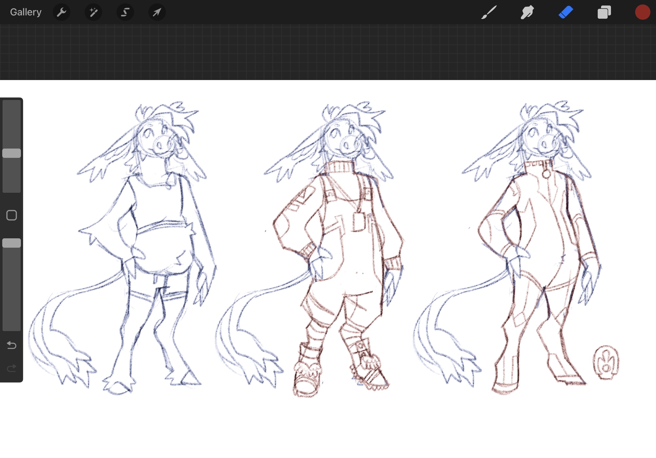656x458 pixels.
Task: Click the brush opacity slider handle
Action: tap(11, 243)
